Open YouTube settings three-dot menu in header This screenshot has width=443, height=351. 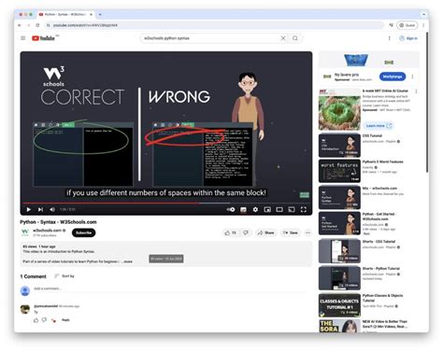[x=389, y=38]
